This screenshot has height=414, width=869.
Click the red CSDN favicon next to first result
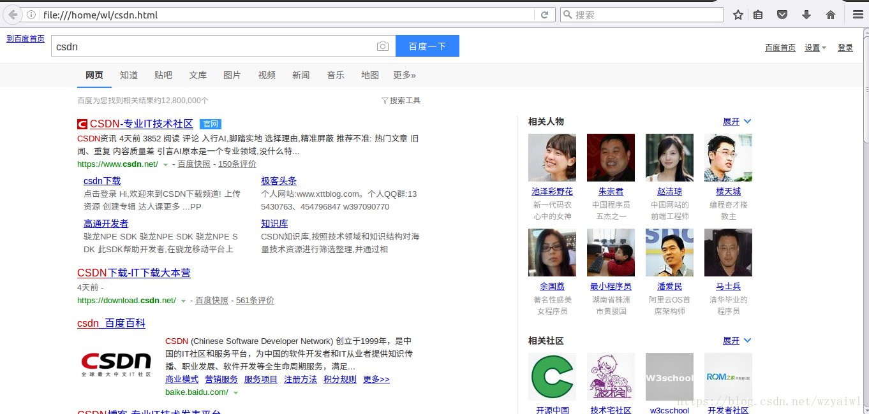point(82,124)
